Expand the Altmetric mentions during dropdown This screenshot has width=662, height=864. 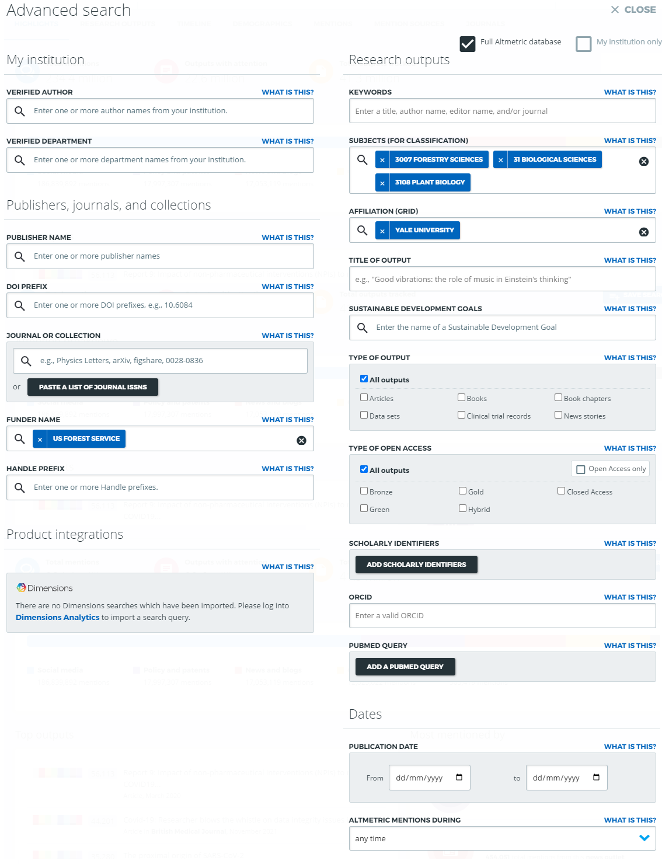[x=644, y=838]
